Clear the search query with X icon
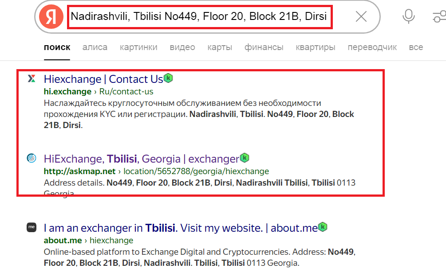Viewport: 446px width, 276px height. (361, 16)
